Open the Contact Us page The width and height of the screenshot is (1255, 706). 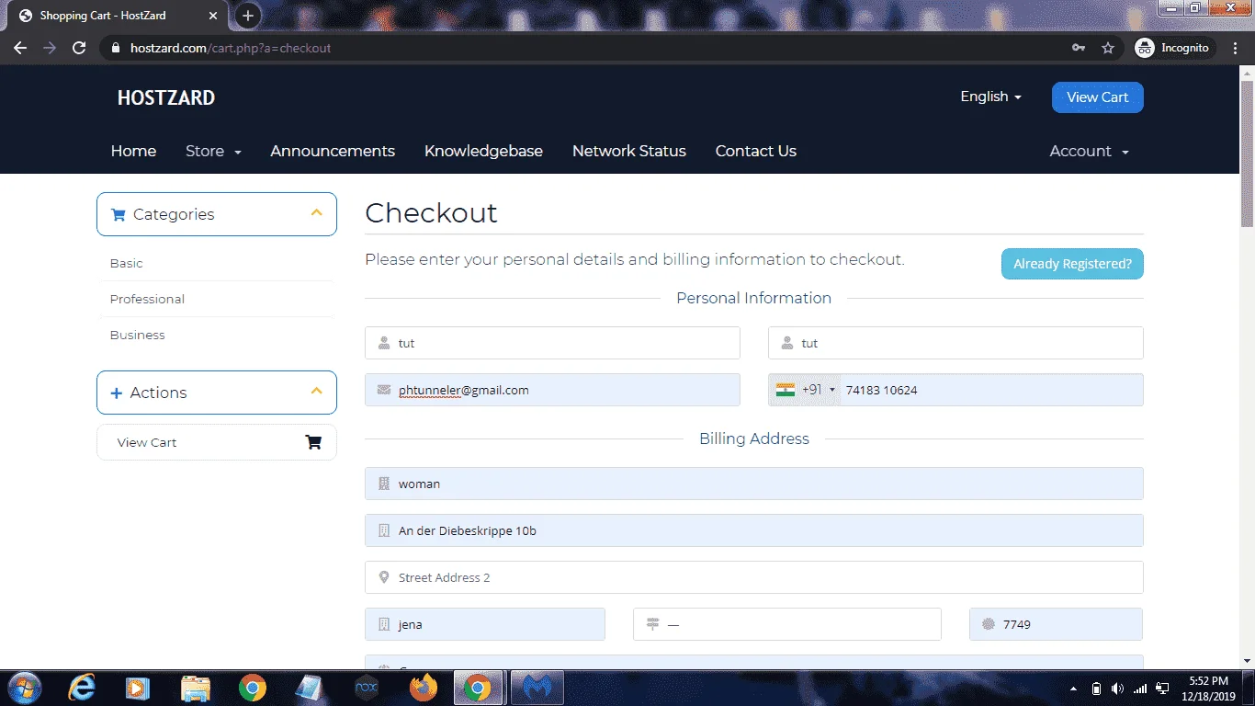coord(756,151)
